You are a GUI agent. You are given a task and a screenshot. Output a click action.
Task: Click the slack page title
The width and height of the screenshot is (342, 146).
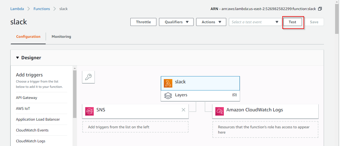pyautogui.click(x=19, y=22)
